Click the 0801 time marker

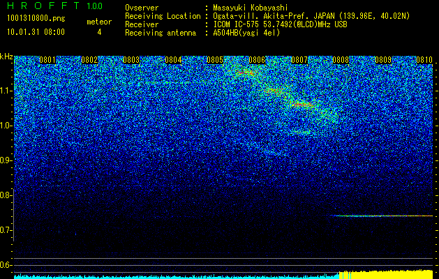[47, 60]
